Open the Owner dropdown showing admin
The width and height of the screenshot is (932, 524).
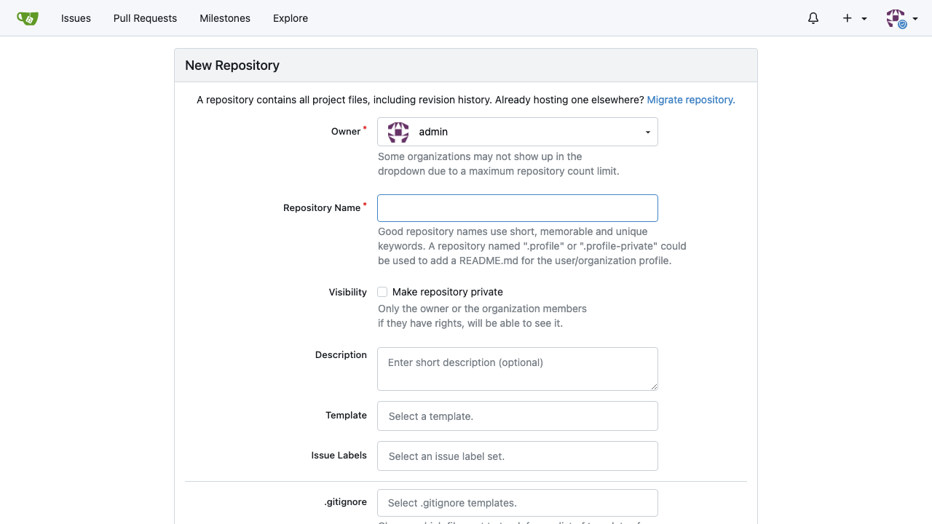[x=518, y=132]
